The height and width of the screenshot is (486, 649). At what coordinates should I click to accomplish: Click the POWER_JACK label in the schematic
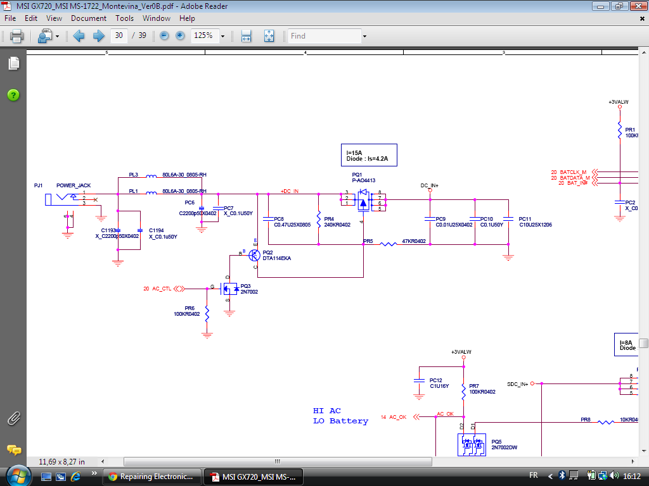74,185
